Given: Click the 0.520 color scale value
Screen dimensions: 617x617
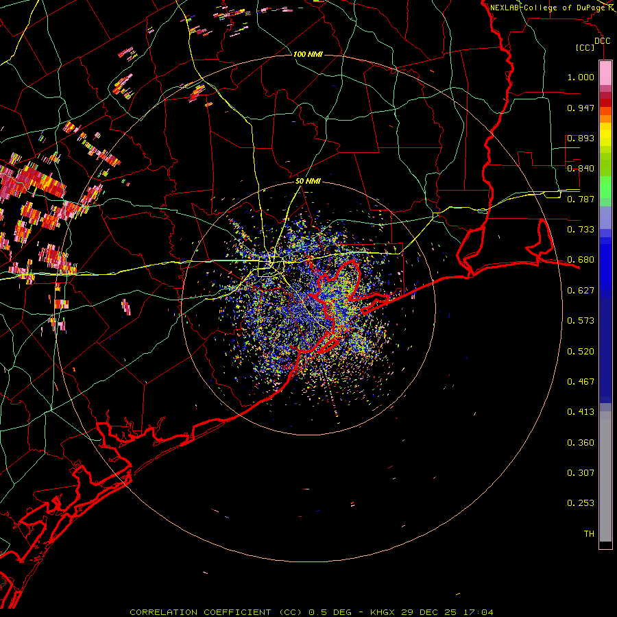Looking at the screenshot, I should (x=581, y=352).
